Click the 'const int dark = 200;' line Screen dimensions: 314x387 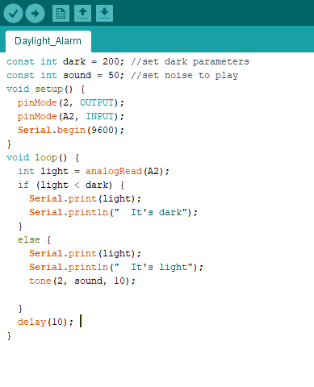(65, 61)
